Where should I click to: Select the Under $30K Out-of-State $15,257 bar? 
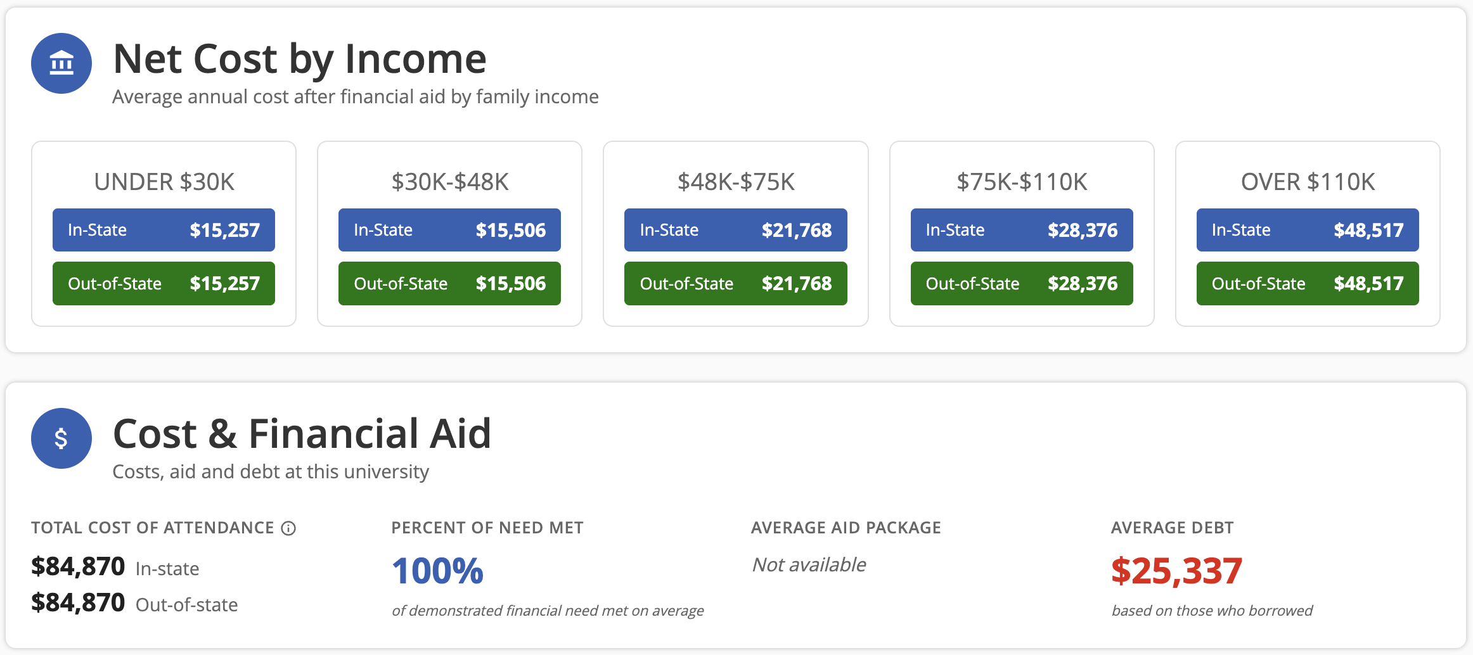pyautogui.click(x=164, y=283)
